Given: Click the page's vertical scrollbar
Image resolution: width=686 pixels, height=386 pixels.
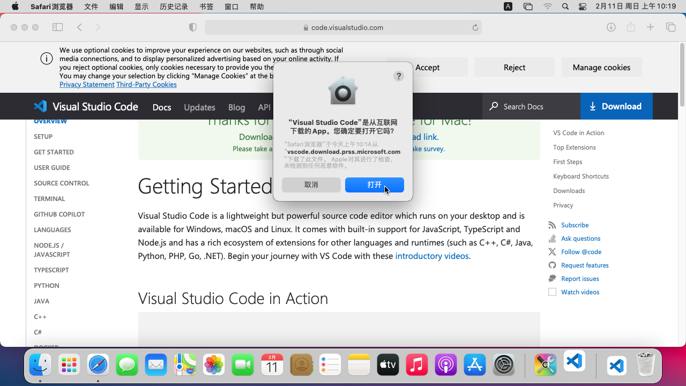Looking at the screenshot, I should (x=682, y=75).
